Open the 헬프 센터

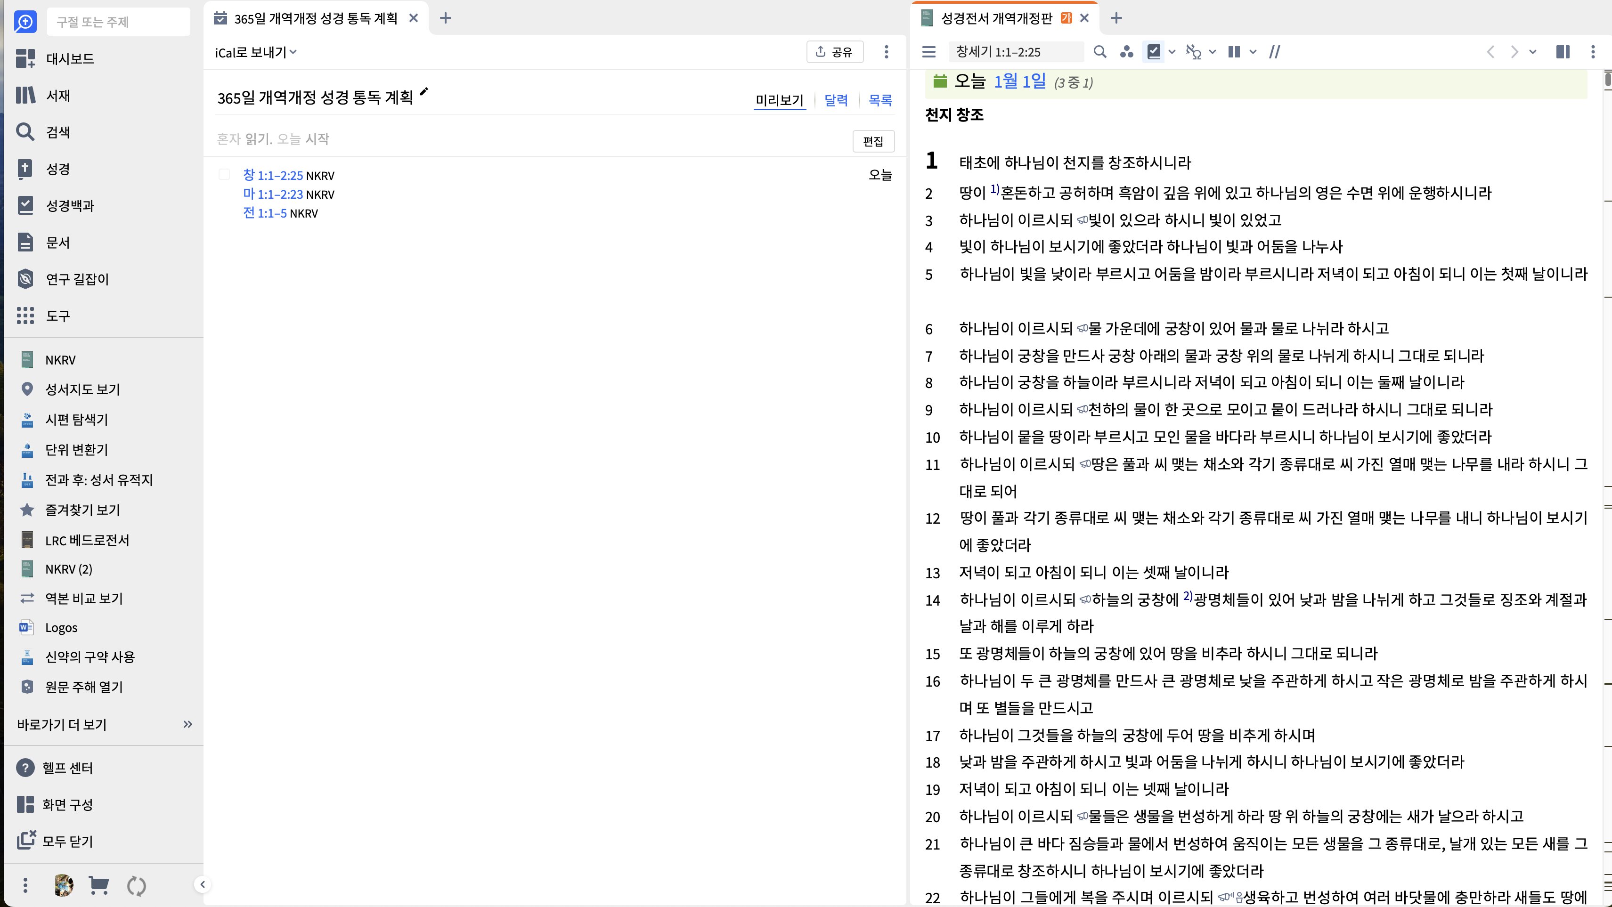(55, 768)
